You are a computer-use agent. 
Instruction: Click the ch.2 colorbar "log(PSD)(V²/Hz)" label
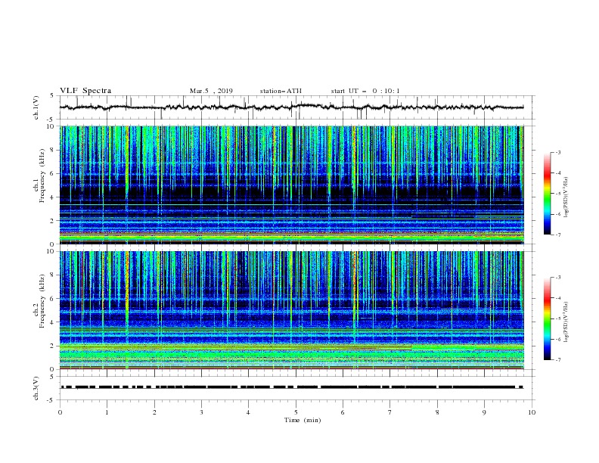[x=566, y=322]
